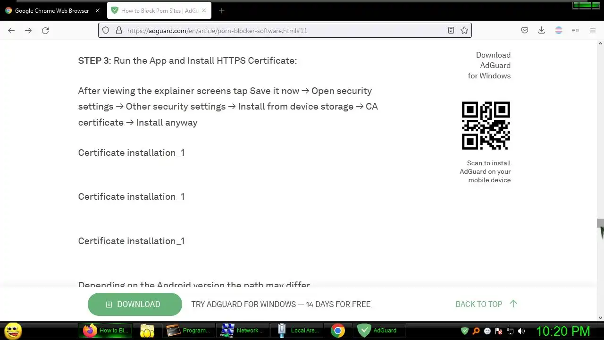Open the folder icon in taskbar
Image resolution: width=604 pixels, height=340 pixels.
pyautogui.click(x=147, y=331)
